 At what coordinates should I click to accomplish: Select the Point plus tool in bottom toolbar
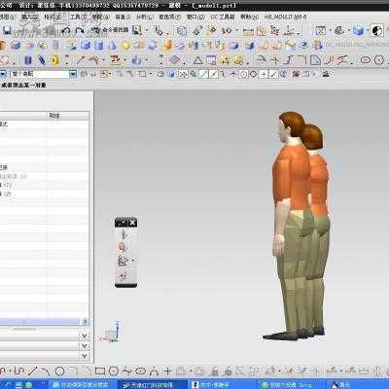pyautogui.click(x=167, y=371)
